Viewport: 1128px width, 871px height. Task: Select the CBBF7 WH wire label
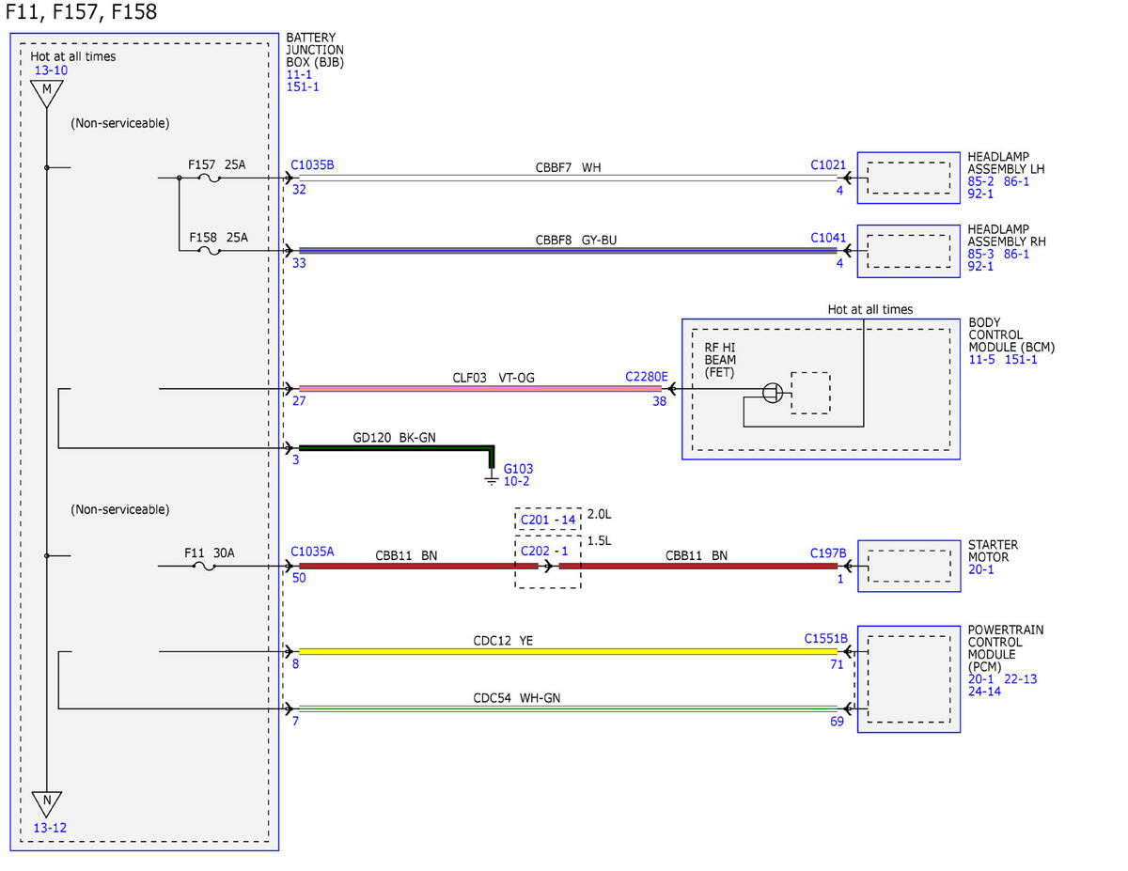tap(568, 168)
